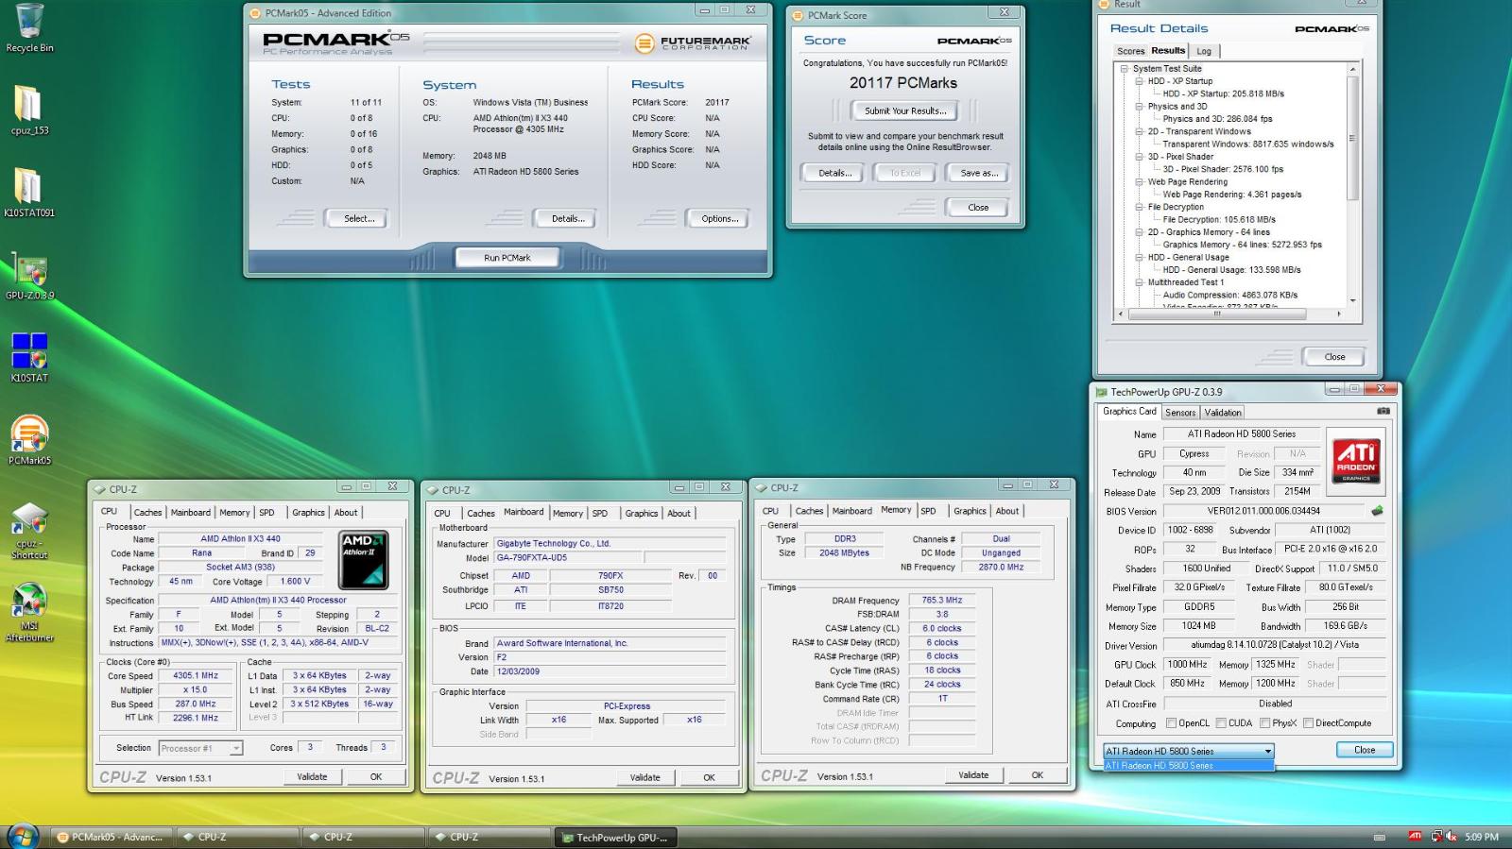Toggle the PhysX checkbox in GPU-Z

pos(1264,723)
